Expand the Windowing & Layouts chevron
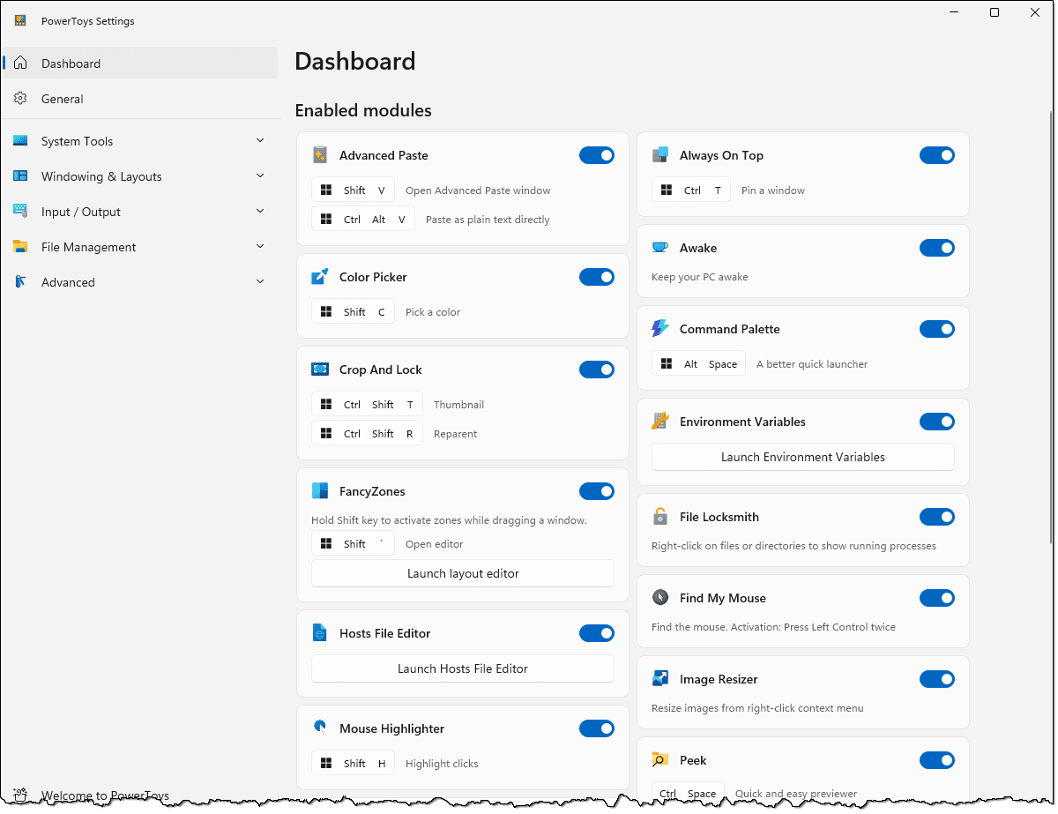 [260, 175]
